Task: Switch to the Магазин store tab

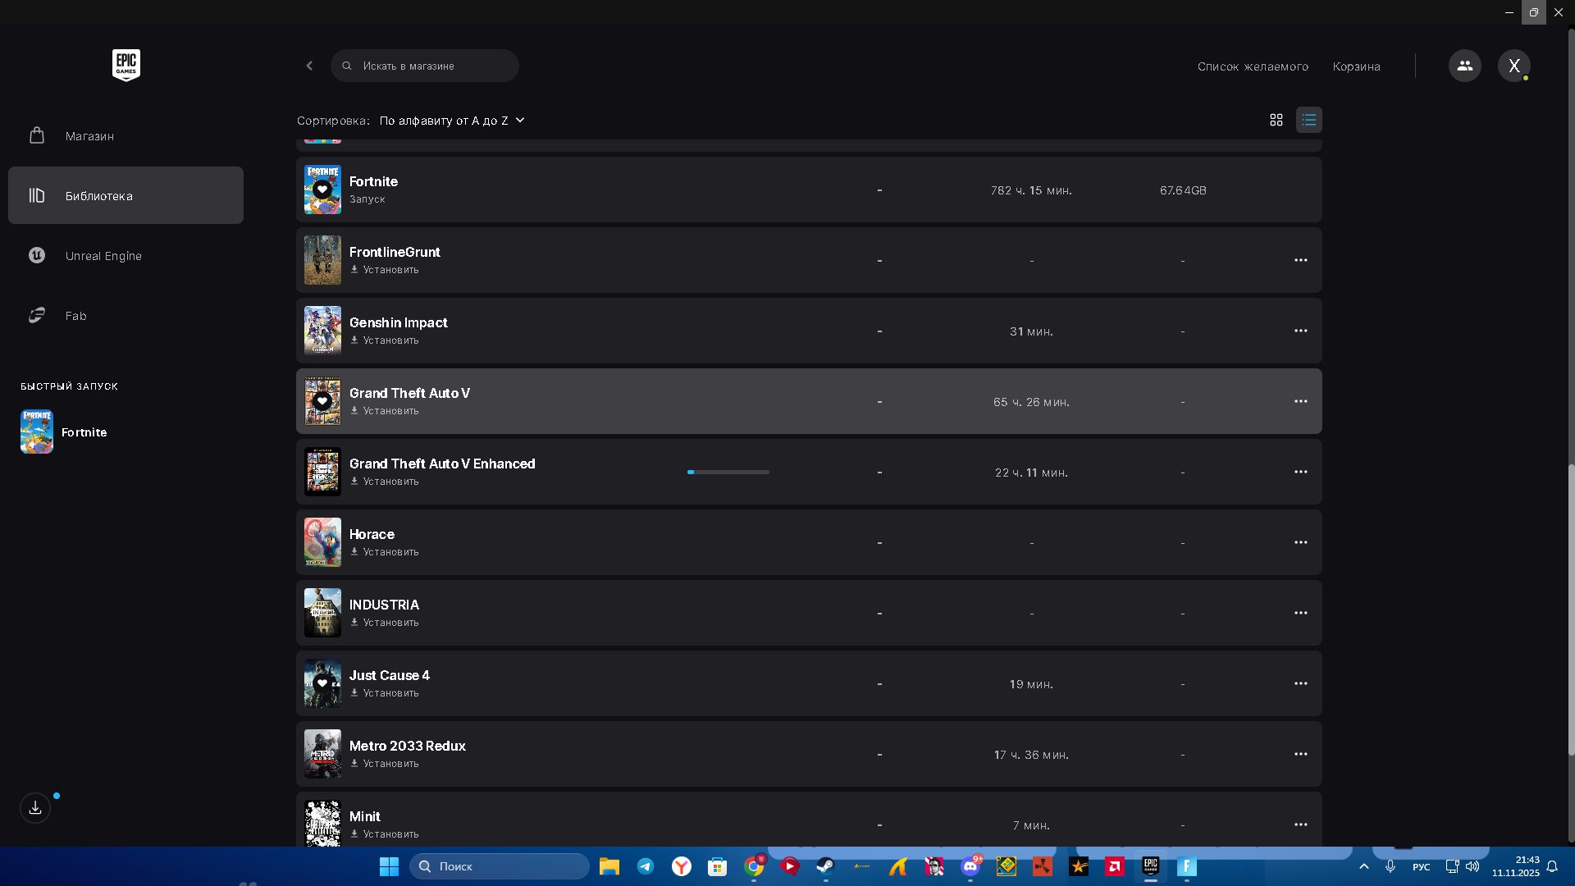Action: (x=89, y=136)
